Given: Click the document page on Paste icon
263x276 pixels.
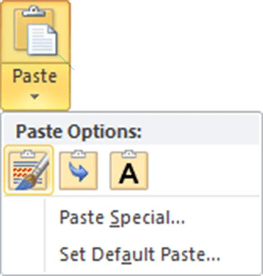Looking at the screenshot, I should pyautogui.click(x=42, y=40).
